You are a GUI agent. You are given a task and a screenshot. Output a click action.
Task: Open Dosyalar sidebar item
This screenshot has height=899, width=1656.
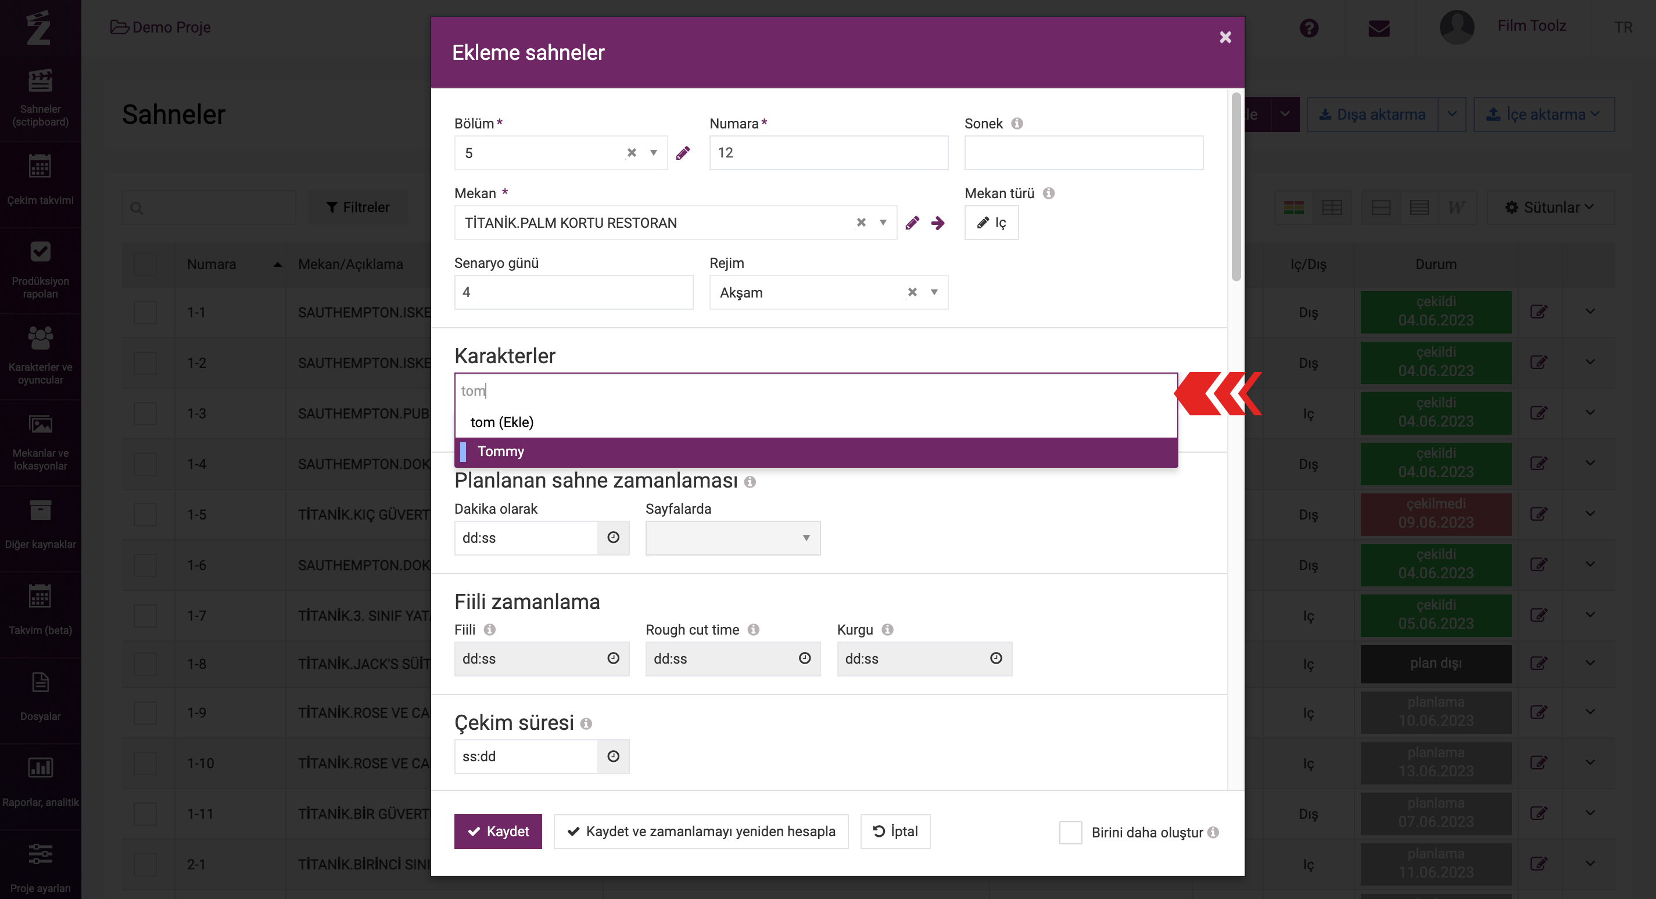point(41,697)
